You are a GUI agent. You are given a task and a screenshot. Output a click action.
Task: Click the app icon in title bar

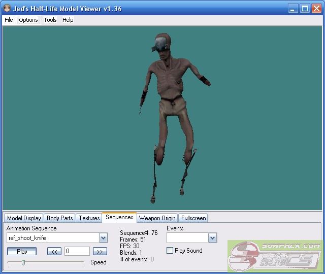(x=7, y=9)
